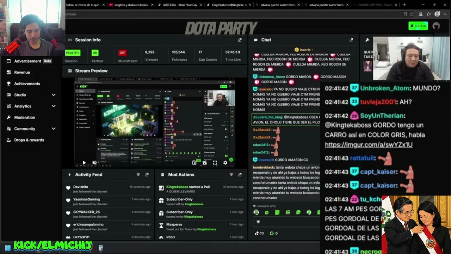The image size is (451, 254).
Task: Expand the Community sidebar section
Action: coord(54,129)
